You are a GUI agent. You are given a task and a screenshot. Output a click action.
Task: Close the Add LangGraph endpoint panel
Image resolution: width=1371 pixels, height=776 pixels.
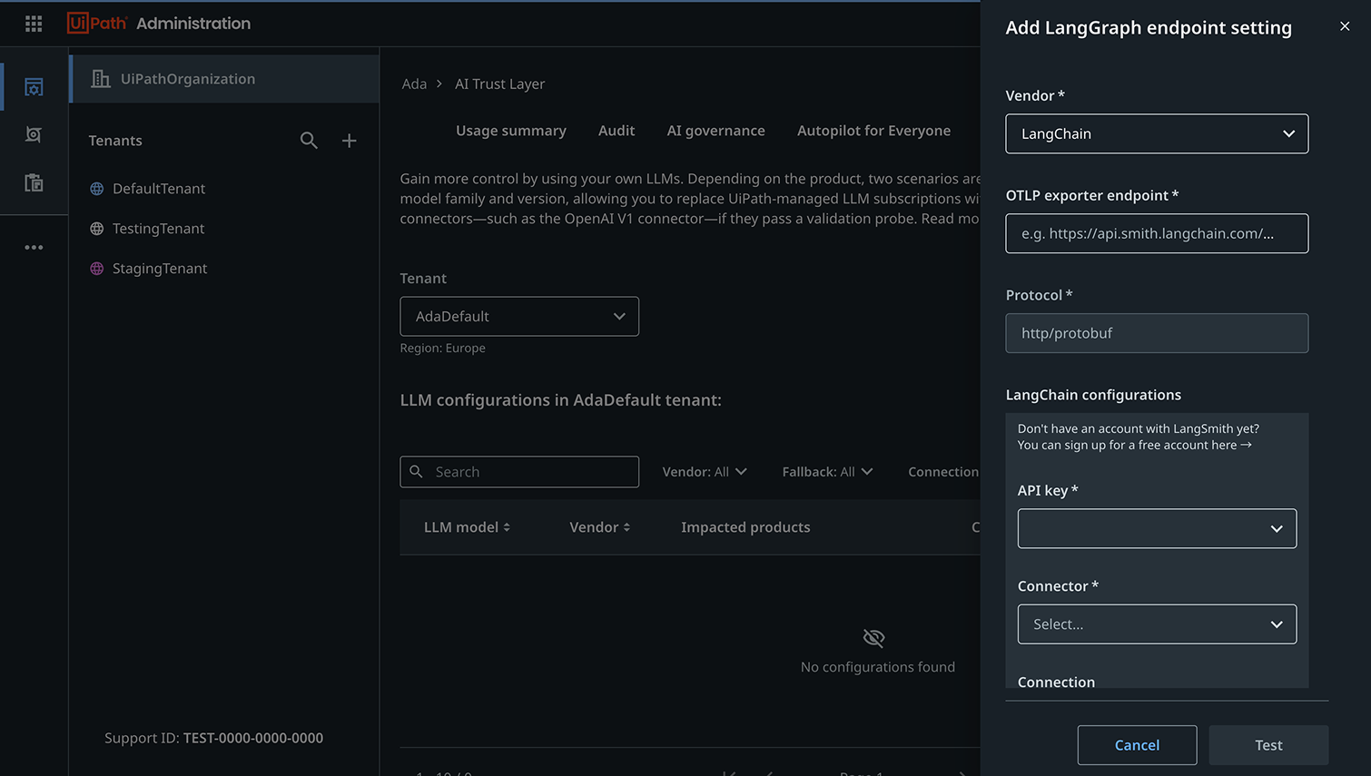1345,26
